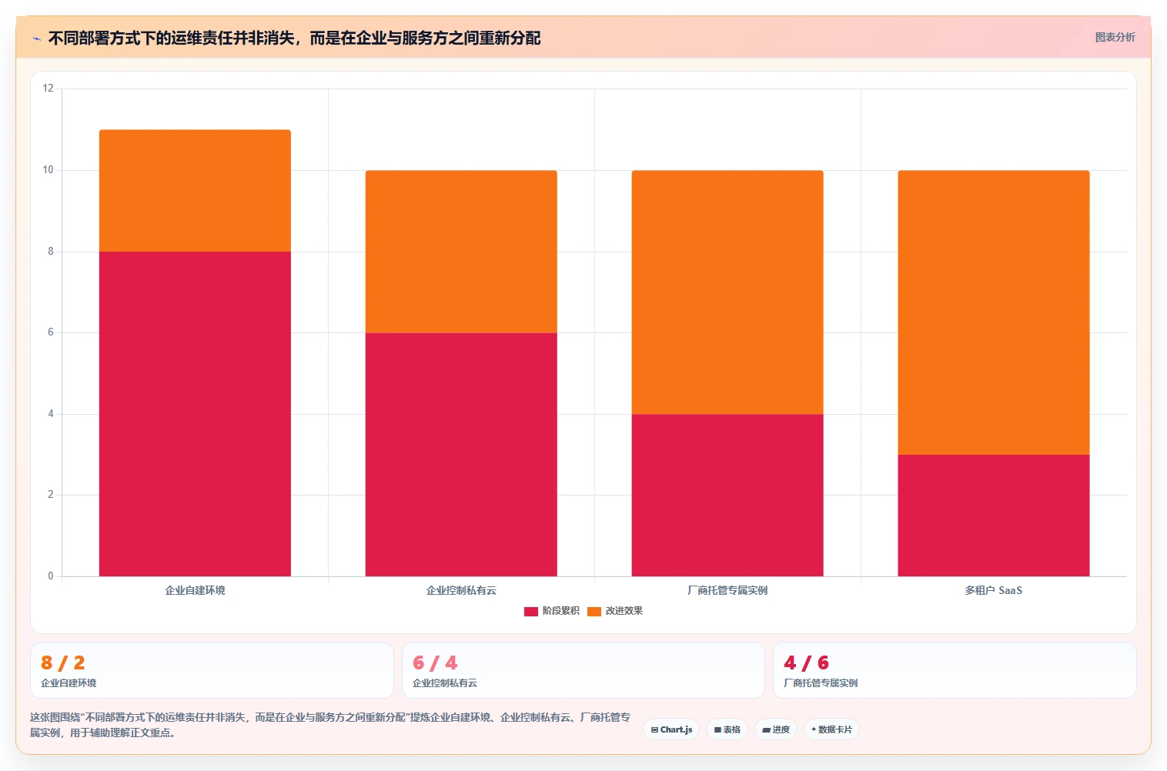Screen dimensions: 1167x771
Task: Click the chart title 不同部署方式下的运维责任
Action: [x=294, y=38]
